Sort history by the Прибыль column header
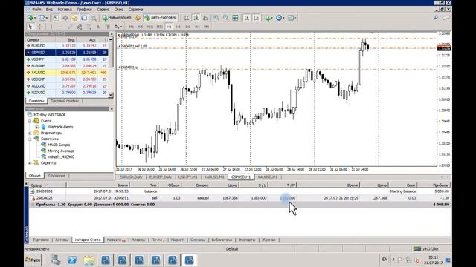The height and width of the screenshot is (267, 476). click(434, 185)
